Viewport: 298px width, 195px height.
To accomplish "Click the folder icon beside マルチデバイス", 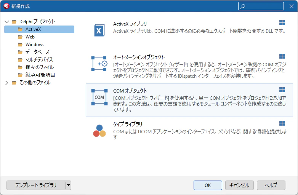I will coord(20,60).
